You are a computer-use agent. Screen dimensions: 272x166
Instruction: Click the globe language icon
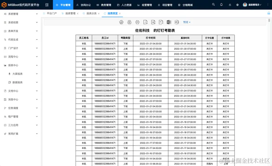pyautogui.click(x=238, y=5)
